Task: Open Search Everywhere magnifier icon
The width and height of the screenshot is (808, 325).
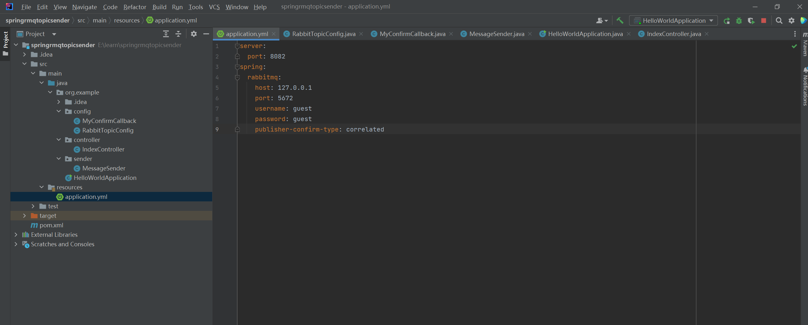Action: pyautogui.click(x=779, y=21)
